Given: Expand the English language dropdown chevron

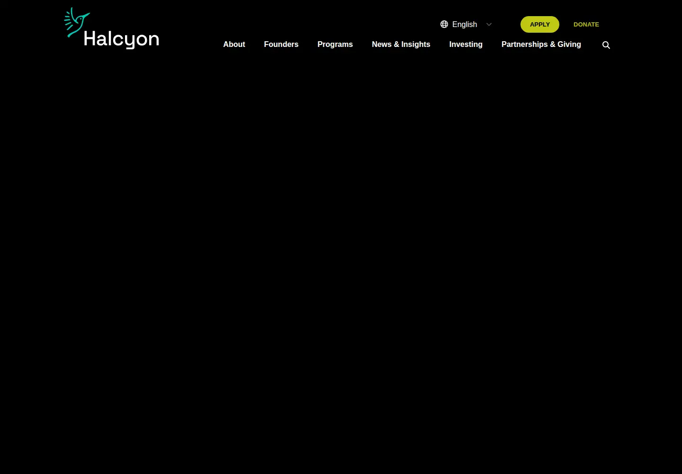Looking at the screenshot, I should coord(489,24).
